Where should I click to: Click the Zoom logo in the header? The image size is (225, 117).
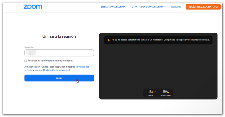pyautogui.click(x=33, y=7)
